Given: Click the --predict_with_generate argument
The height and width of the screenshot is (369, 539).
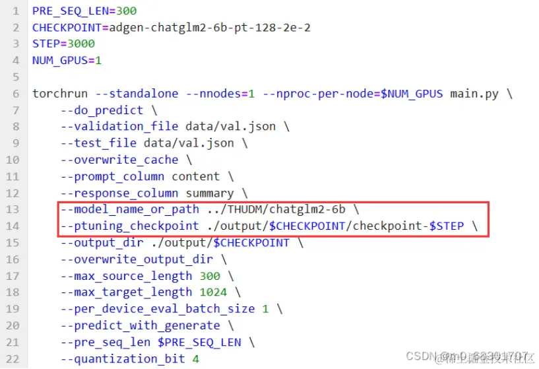Looking at the screenshot, I should 147,325.
